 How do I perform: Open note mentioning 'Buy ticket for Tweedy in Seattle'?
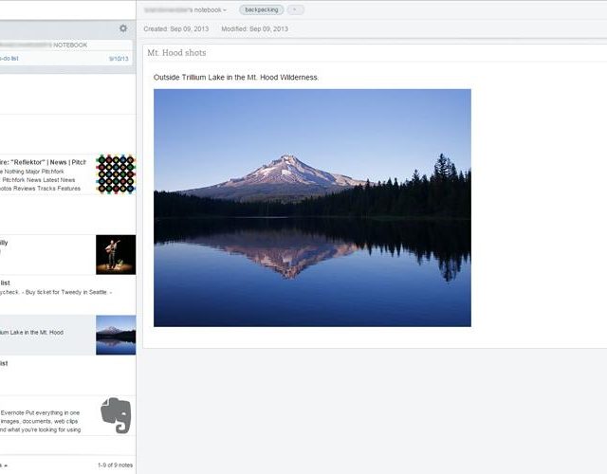click(67, 295)
